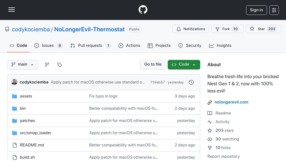The height and width of the screenshot is (161, 286).
Task: Open the Readme link in About
Action: pos(223,113)
